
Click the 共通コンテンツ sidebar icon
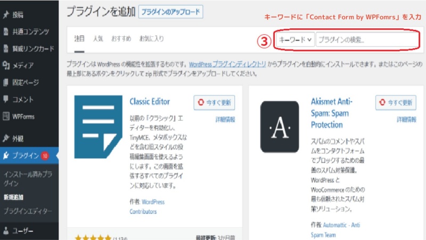6,31
